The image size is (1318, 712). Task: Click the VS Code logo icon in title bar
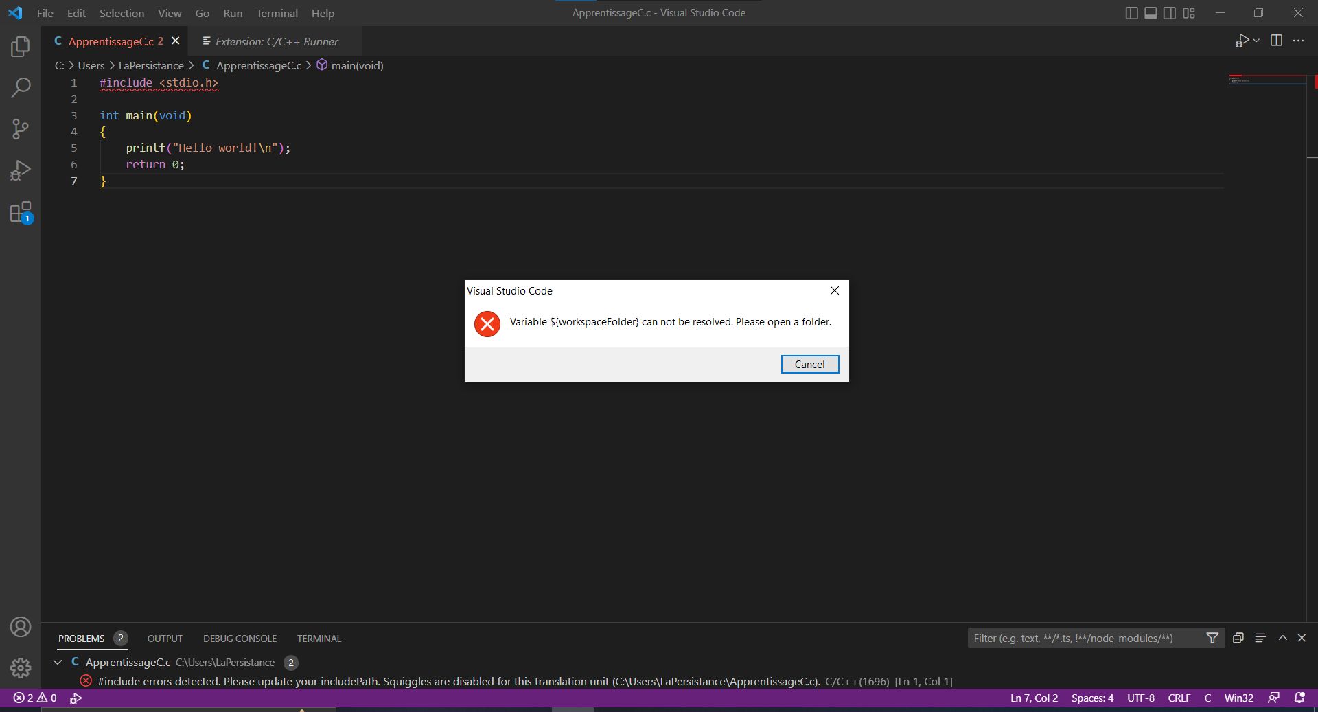point(15,13)
